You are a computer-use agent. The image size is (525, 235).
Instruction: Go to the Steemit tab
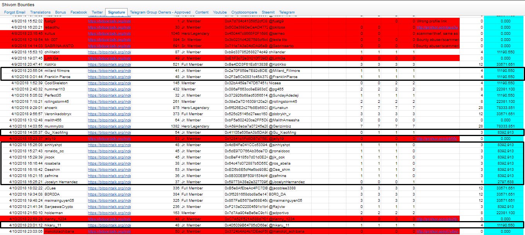[268, 12]
